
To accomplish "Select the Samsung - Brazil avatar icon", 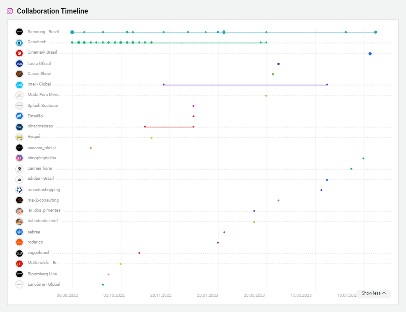I will tap(19, 31).
